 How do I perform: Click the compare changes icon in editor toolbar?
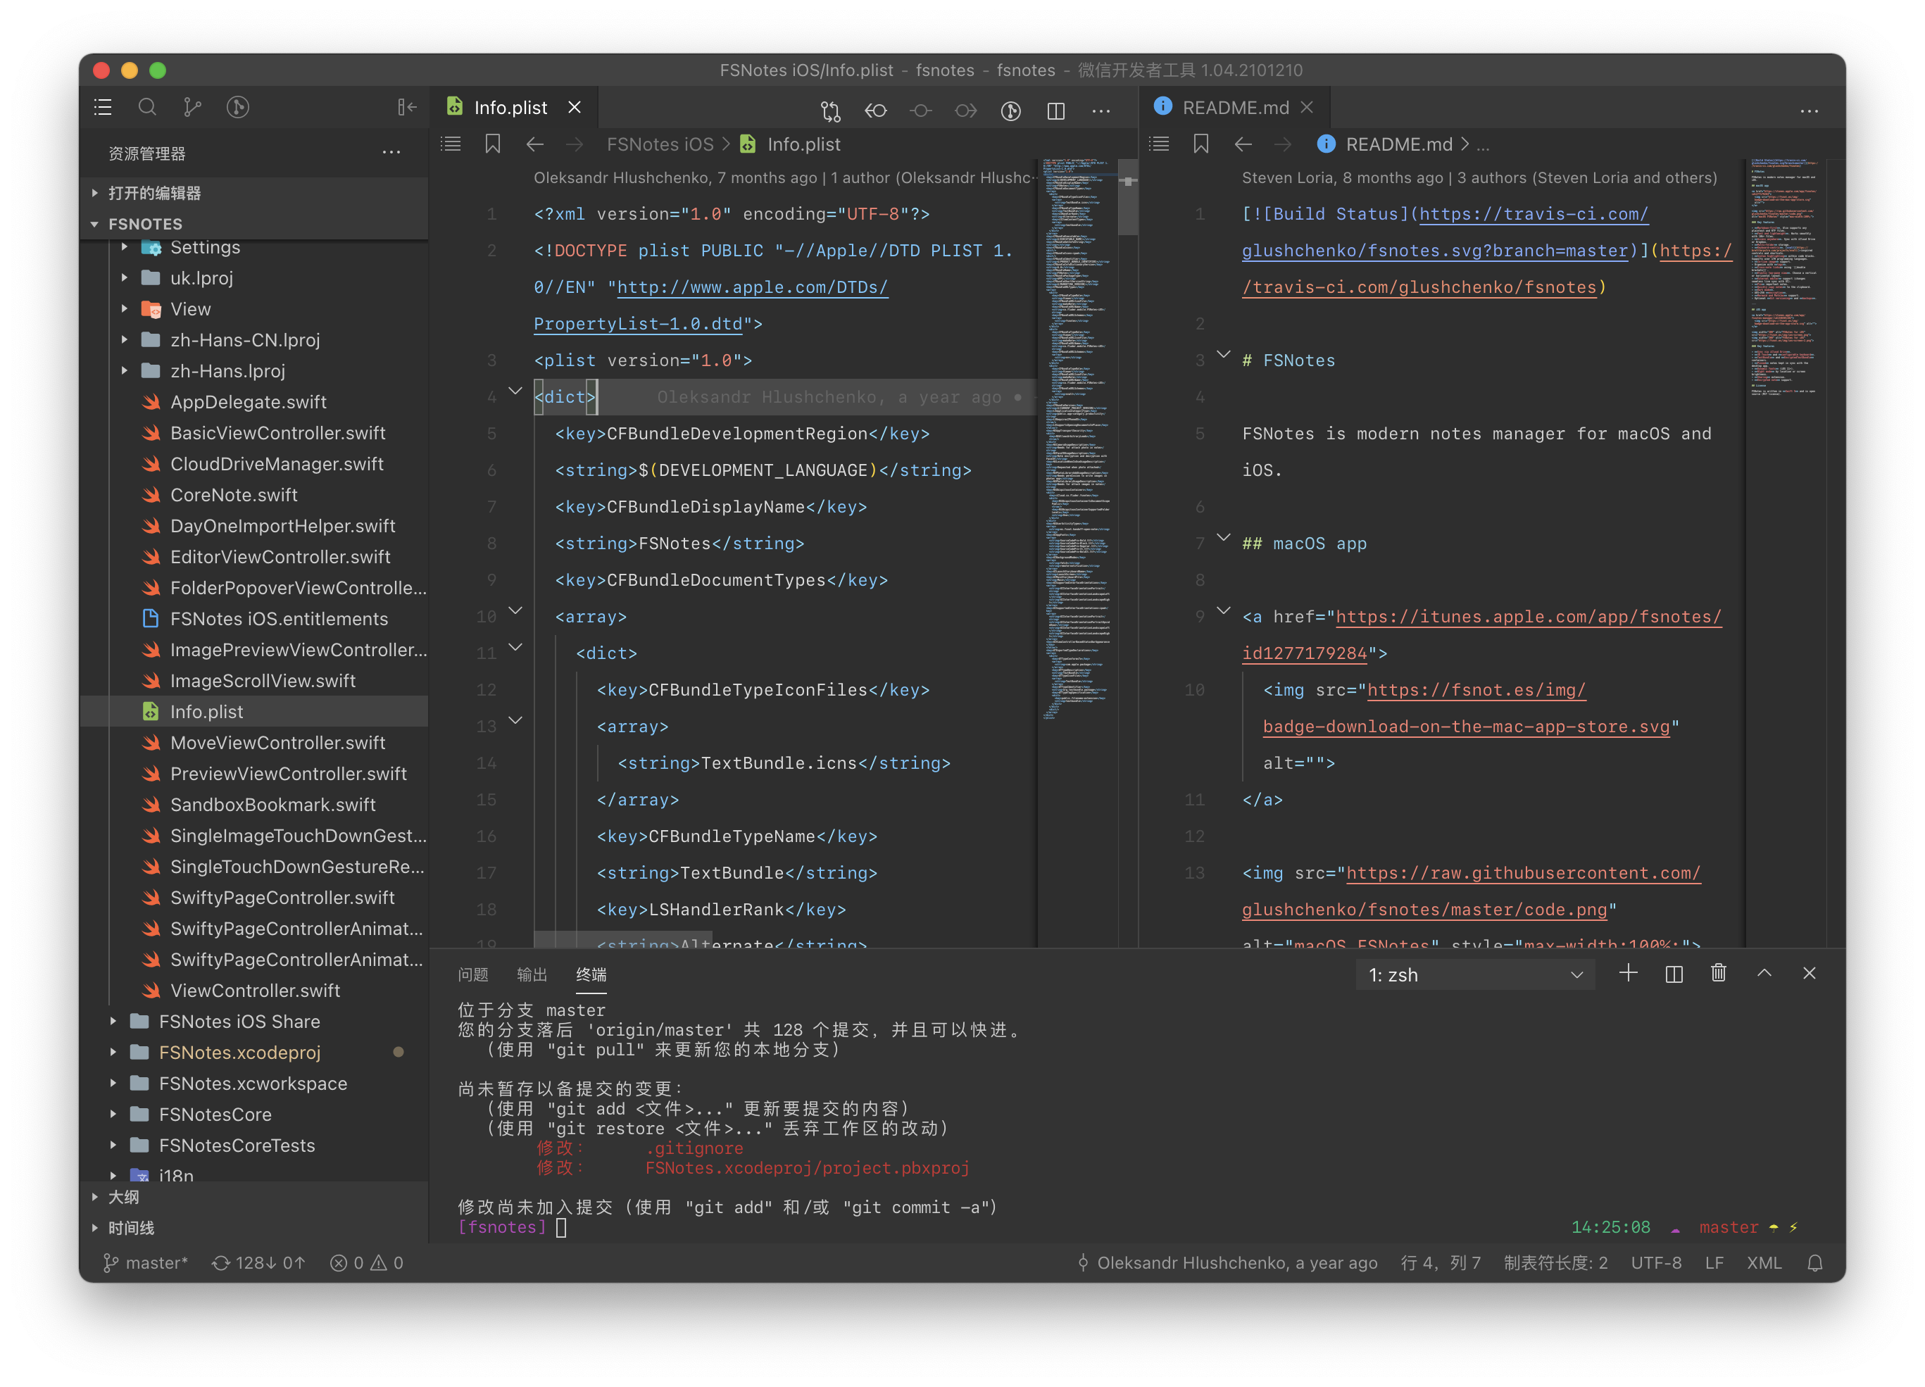pos(830,111)
